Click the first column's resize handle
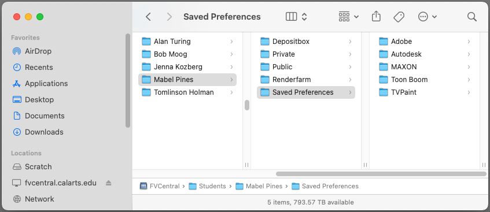The height and width of the screenshot is (212, 490). point(246,165)
